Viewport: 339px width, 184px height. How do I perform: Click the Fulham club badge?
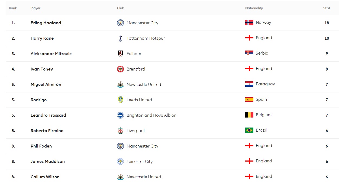point(120,54)
